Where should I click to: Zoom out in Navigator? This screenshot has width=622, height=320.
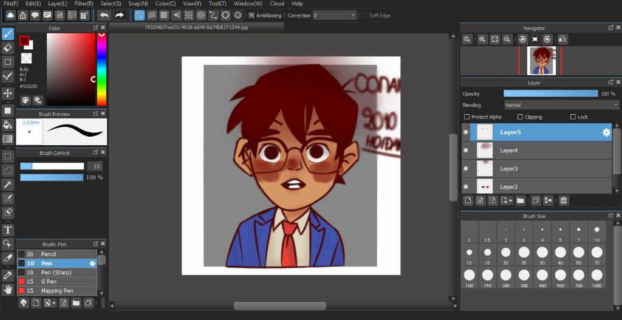click(507, 39)
